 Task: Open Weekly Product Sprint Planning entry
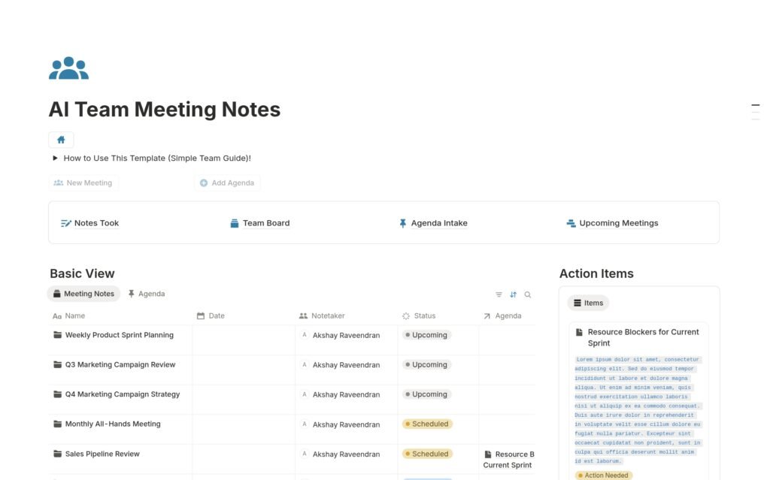point(119,335)
